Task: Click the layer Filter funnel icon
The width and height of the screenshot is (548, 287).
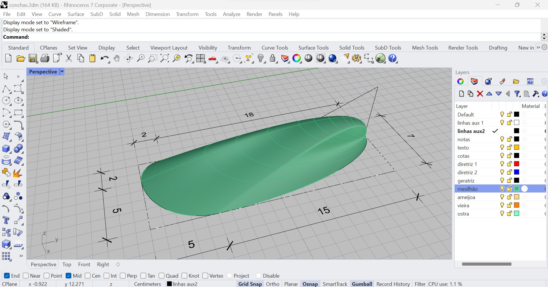Action: coord(517,94)
